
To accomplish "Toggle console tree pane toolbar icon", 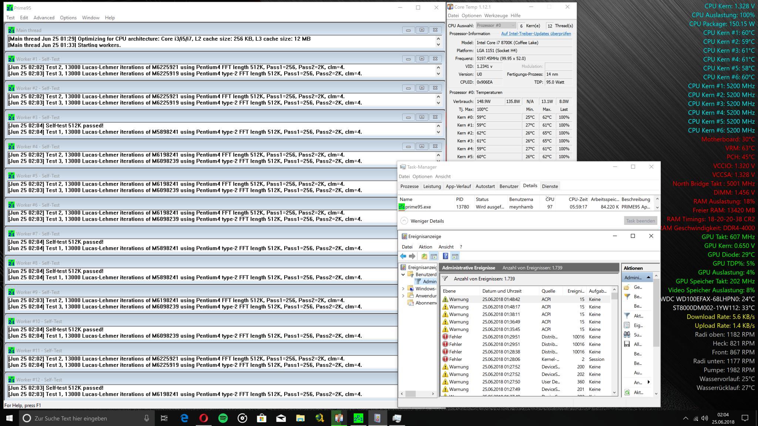I will click(434, 256).
